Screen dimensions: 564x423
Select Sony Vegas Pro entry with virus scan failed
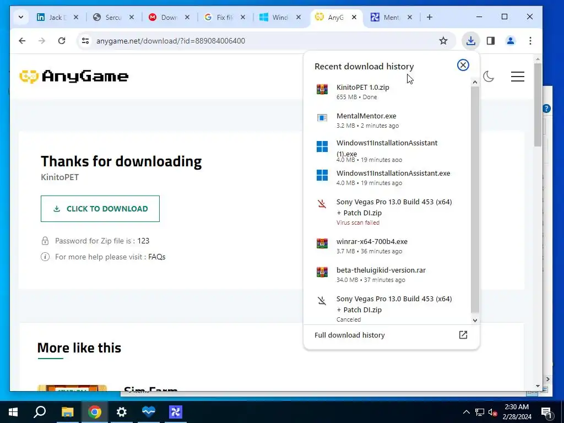click(x=387, y=212)
